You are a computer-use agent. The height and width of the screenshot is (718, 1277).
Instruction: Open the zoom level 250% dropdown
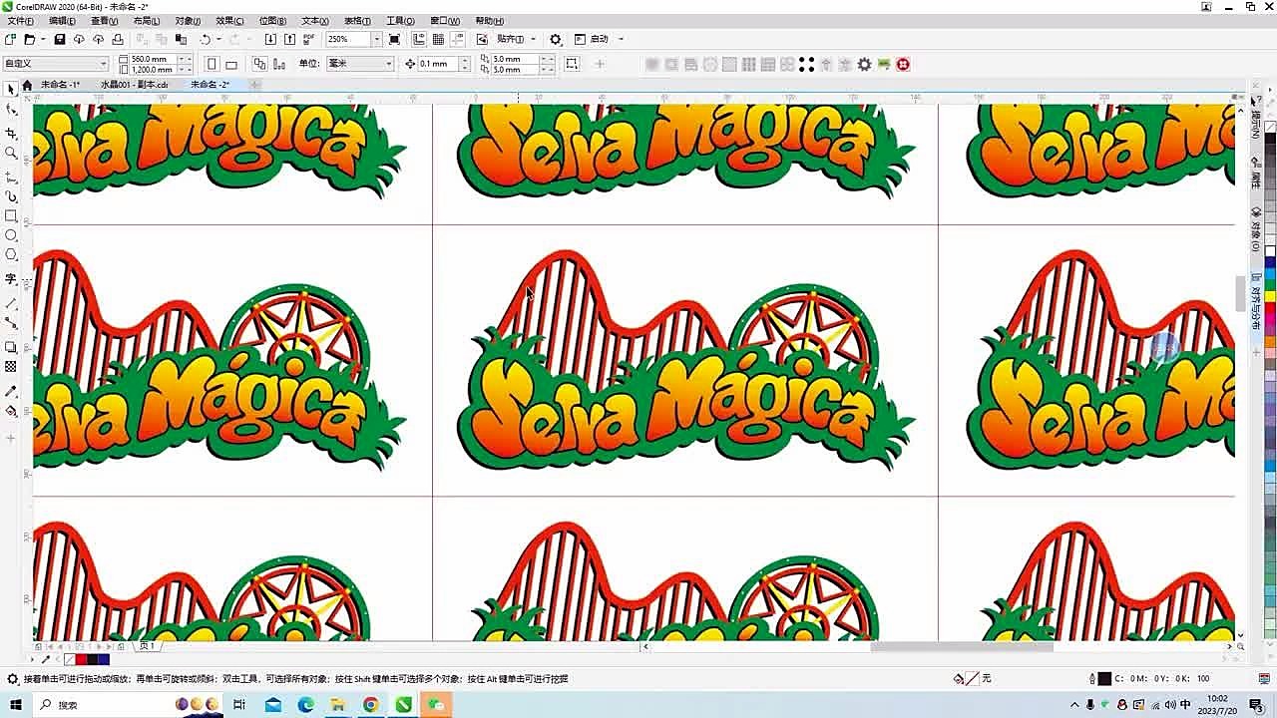(376, 39)
